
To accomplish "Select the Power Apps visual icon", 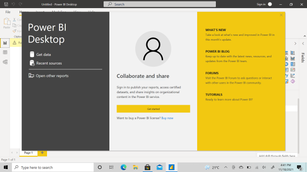I will click(293, 81).
